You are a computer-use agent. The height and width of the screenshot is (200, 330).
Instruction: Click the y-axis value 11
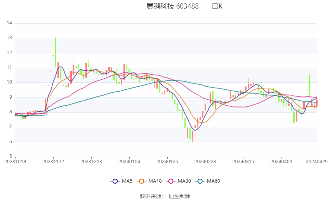(9, 68)
